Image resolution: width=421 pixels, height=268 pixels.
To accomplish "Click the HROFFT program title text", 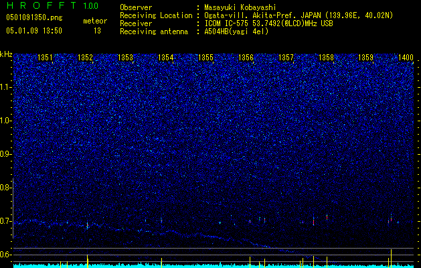I will [41, 5].
